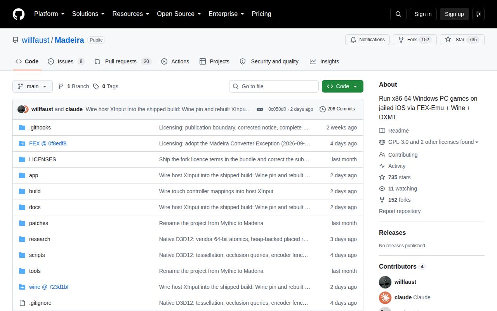497x311 pixels.
Task: Open the main branch dropdown
Action: pyautogui.click(x=33, y=86)
